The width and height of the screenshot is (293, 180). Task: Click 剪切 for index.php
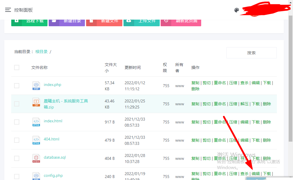pos(207,83)
